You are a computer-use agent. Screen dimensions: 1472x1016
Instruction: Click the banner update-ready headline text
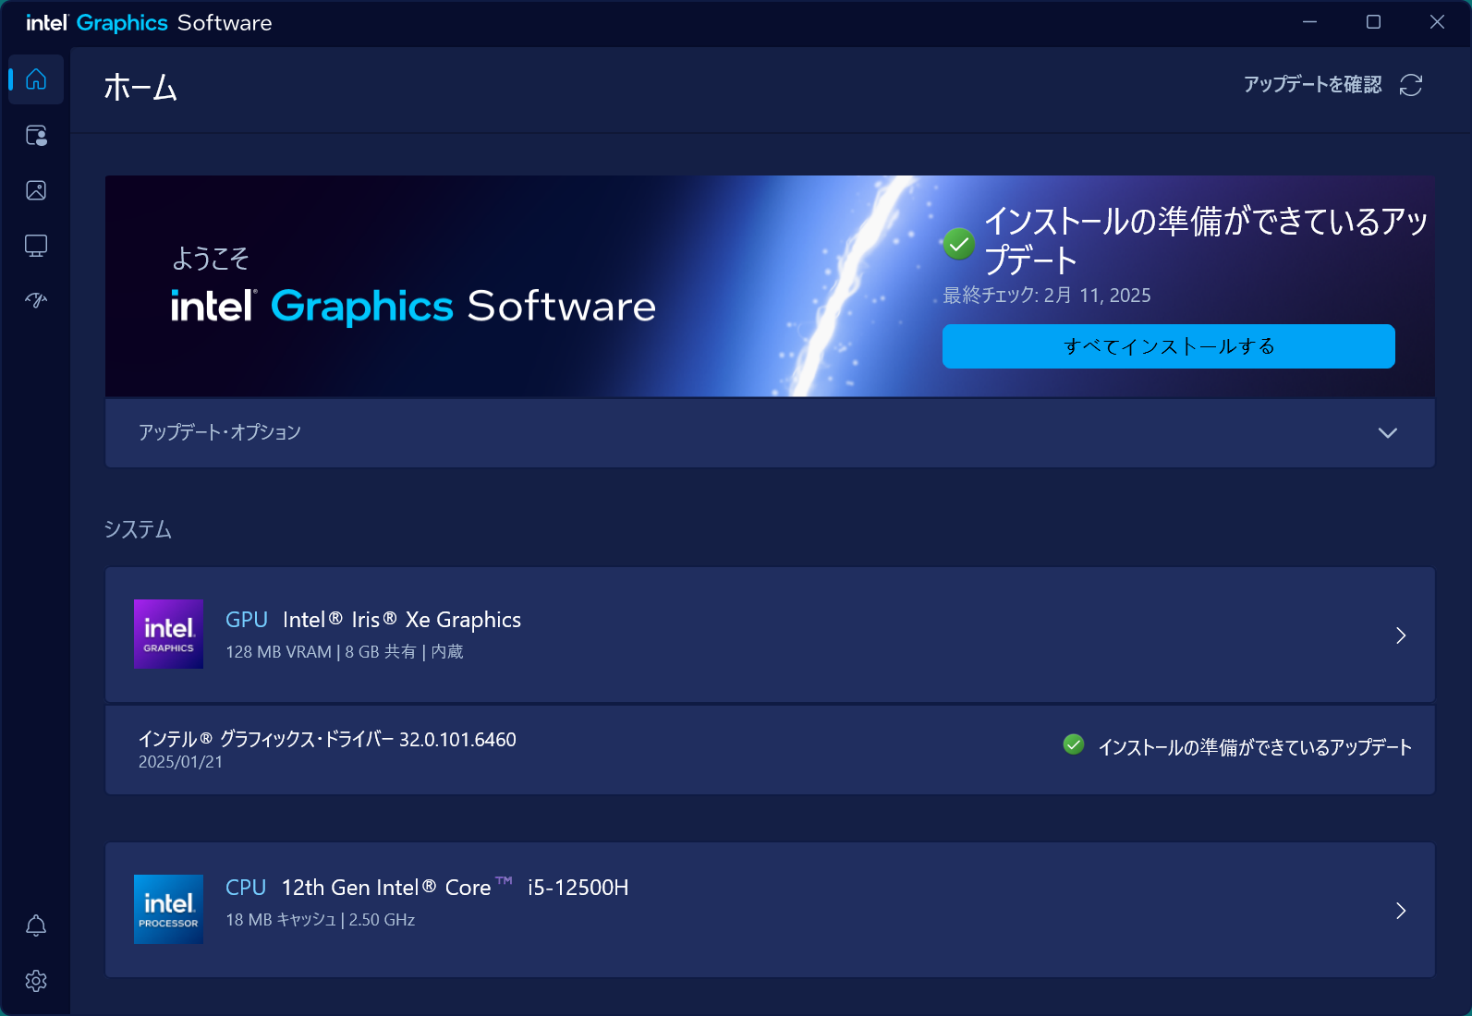point(1206,240)
